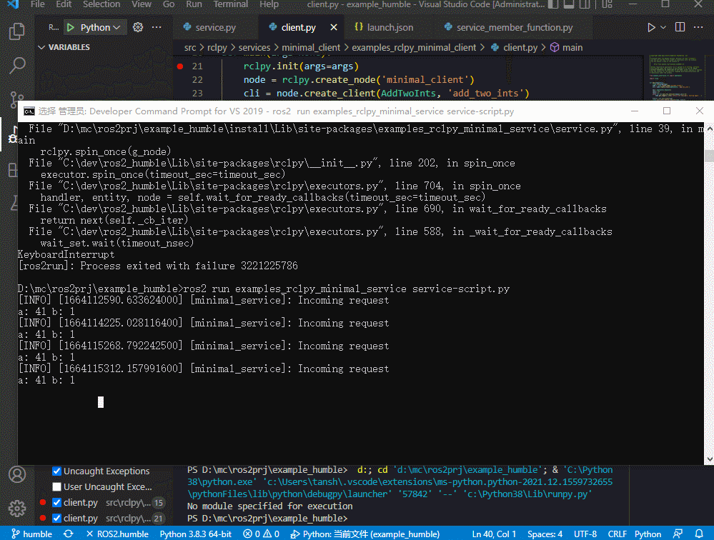Run Python file with editor play button
The width and height of the screenshot is (714, 540).
tap(651, 27)
